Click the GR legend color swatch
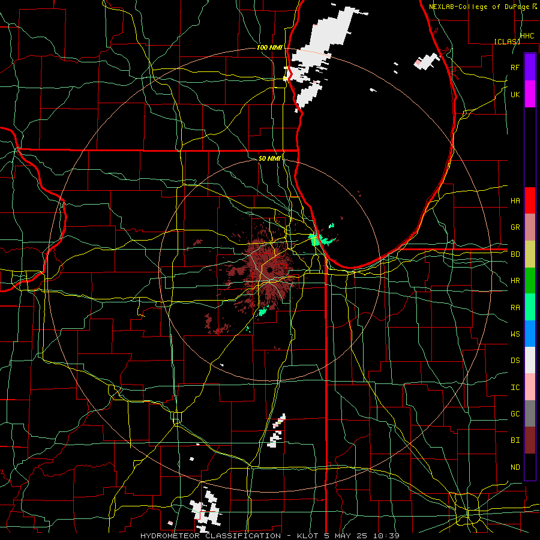 pyautogui.click(x=530, y=227)
